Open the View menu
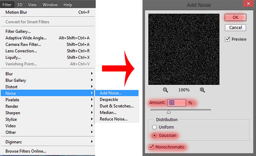Viewport: 256px width, 156px height. click(x=32, y=5)
